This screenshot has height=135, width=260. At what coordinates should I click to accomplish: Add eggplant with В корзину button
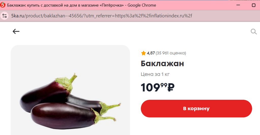pyautogui.click(x=196, y=109)
